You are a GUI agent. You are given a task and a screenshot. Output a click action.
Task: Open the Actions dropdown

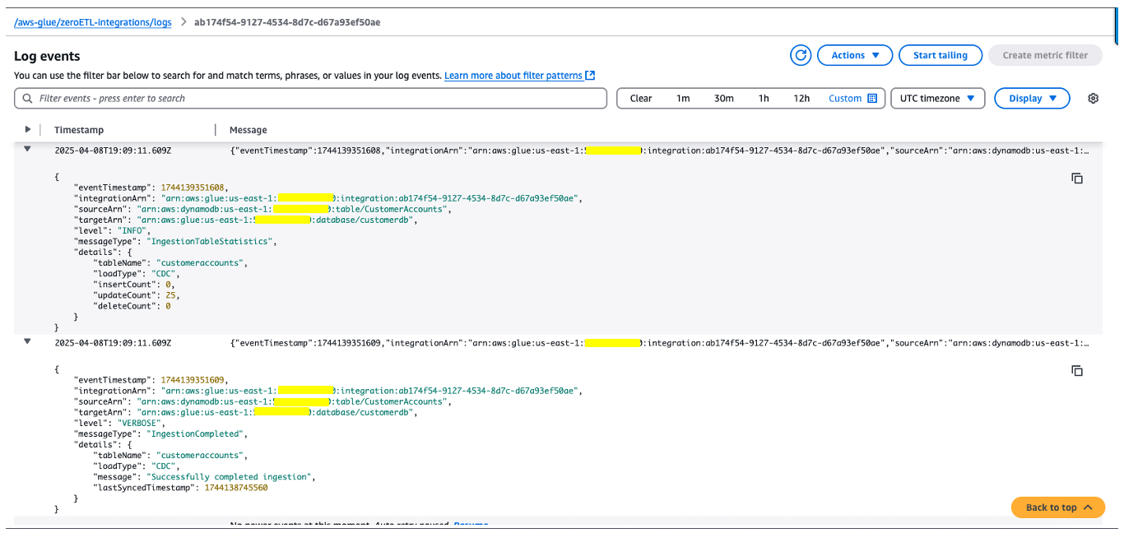point(855,55)
